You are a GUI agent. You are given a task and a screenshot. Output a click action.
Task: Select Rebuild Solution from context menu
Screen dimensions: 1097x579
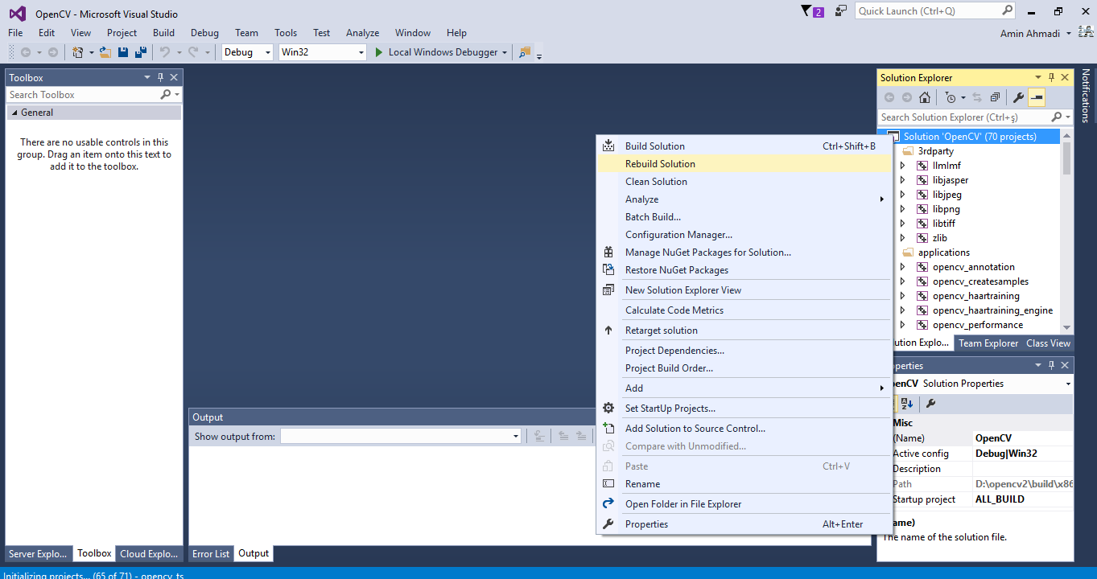click(744, 163)
